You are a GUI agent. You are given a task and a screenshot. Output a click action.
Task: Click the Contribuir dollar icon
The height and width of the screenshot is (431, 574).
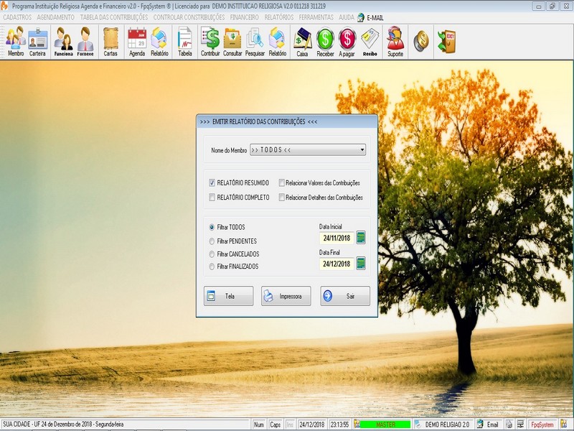click(210, 42)
